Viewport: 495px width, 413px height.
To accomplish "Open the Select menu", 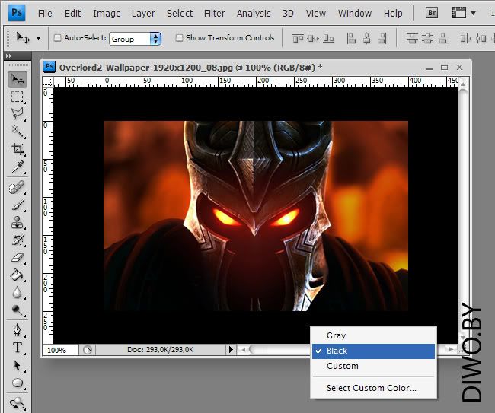I will 180,13.
